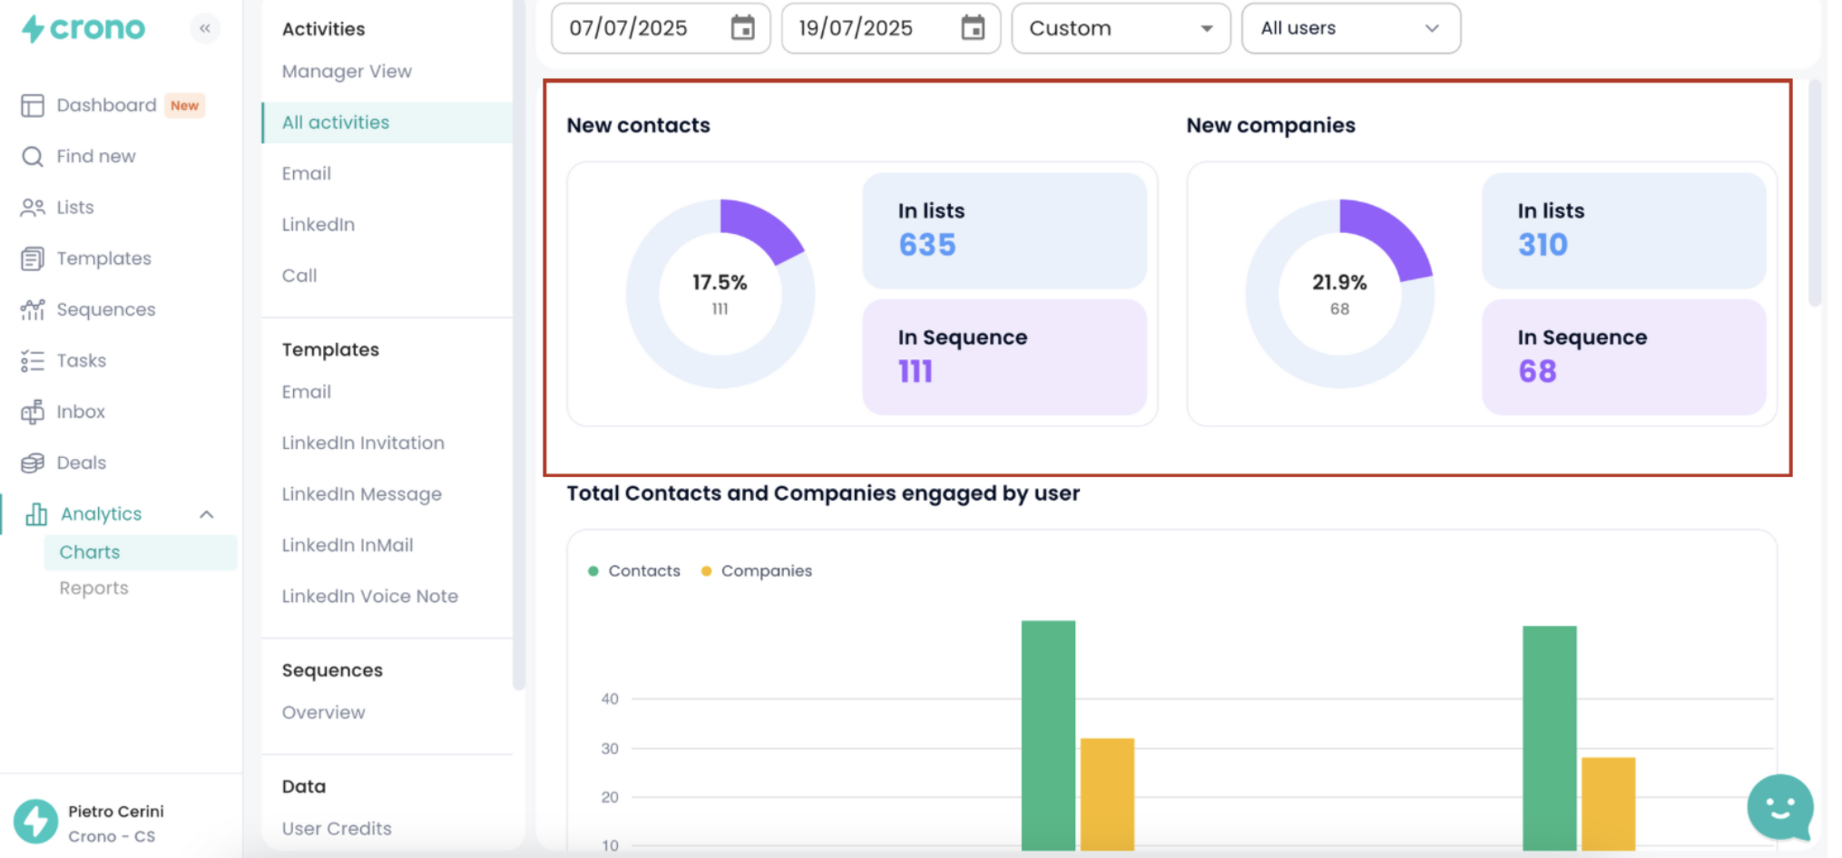Screen dimensions: 1842x858
Task: Click the first yellow Companies bar
Action: point(1107,795)
